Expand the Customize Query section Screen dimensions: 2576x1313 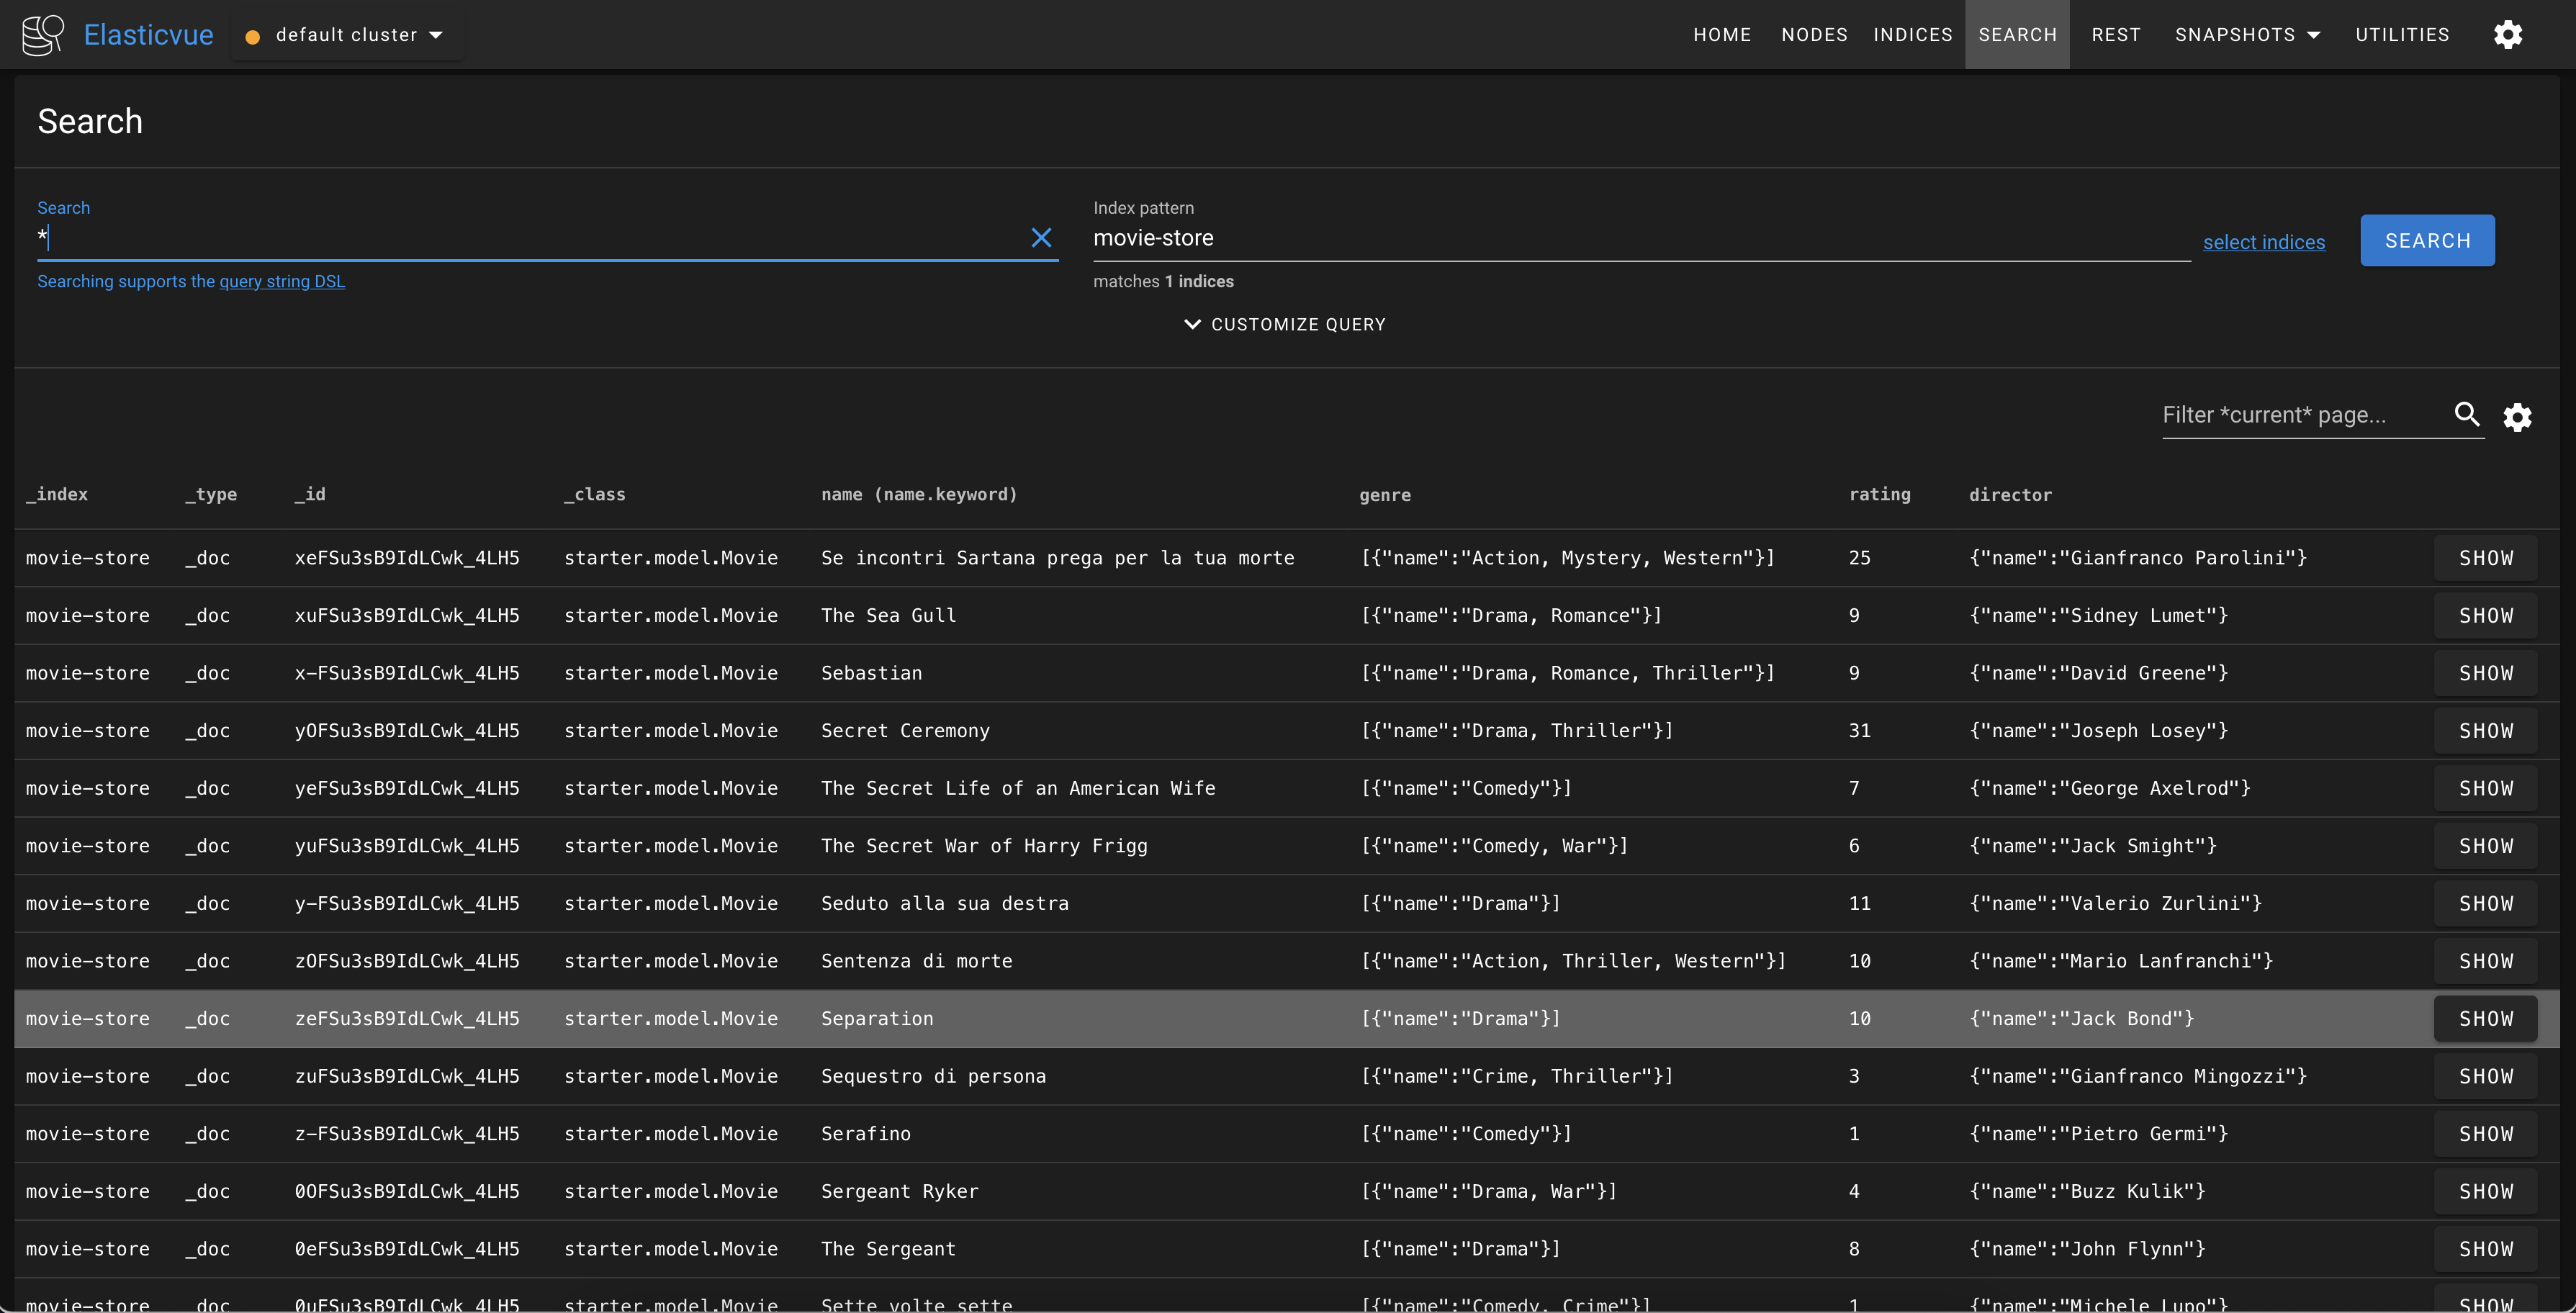click(1285, 324)
